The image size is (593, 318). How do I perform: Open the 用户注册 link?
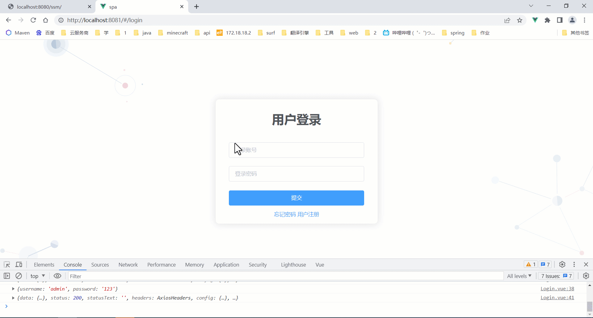(x=308, y=214)
